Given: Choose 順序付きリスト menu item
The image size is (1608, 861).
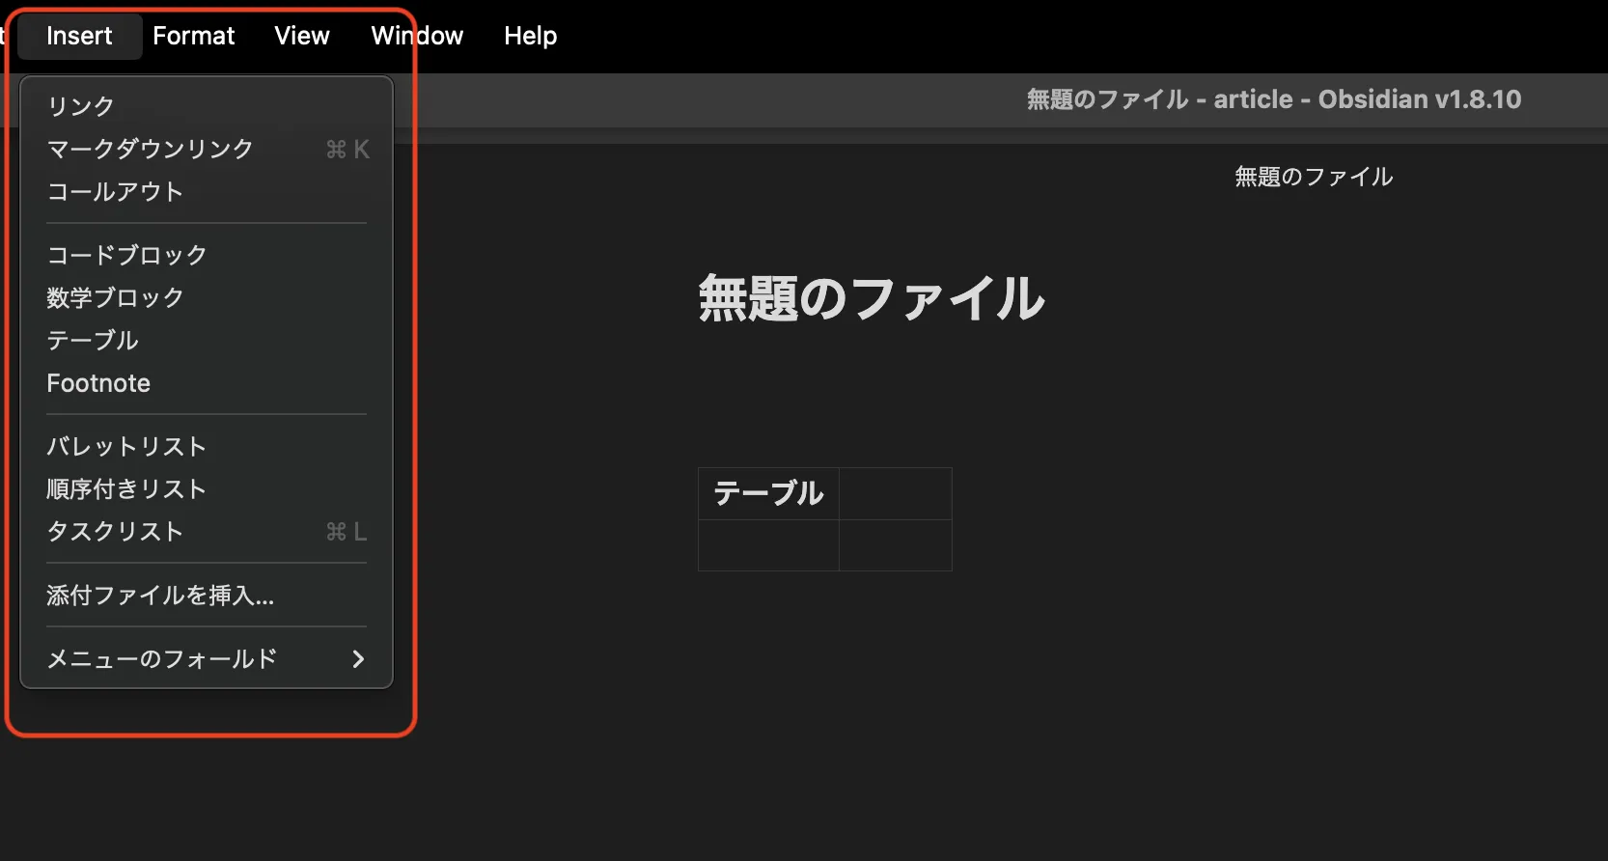Looking at the screenshot, I should (207, 488).
